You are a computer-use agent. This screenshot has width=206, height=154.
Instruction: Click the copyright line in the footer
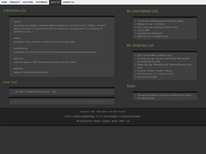click(x=103, y=112)
